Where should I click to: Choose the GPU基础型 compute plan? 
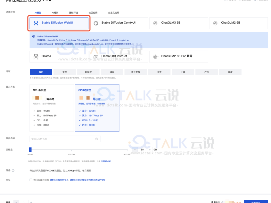tap(52, 108)
